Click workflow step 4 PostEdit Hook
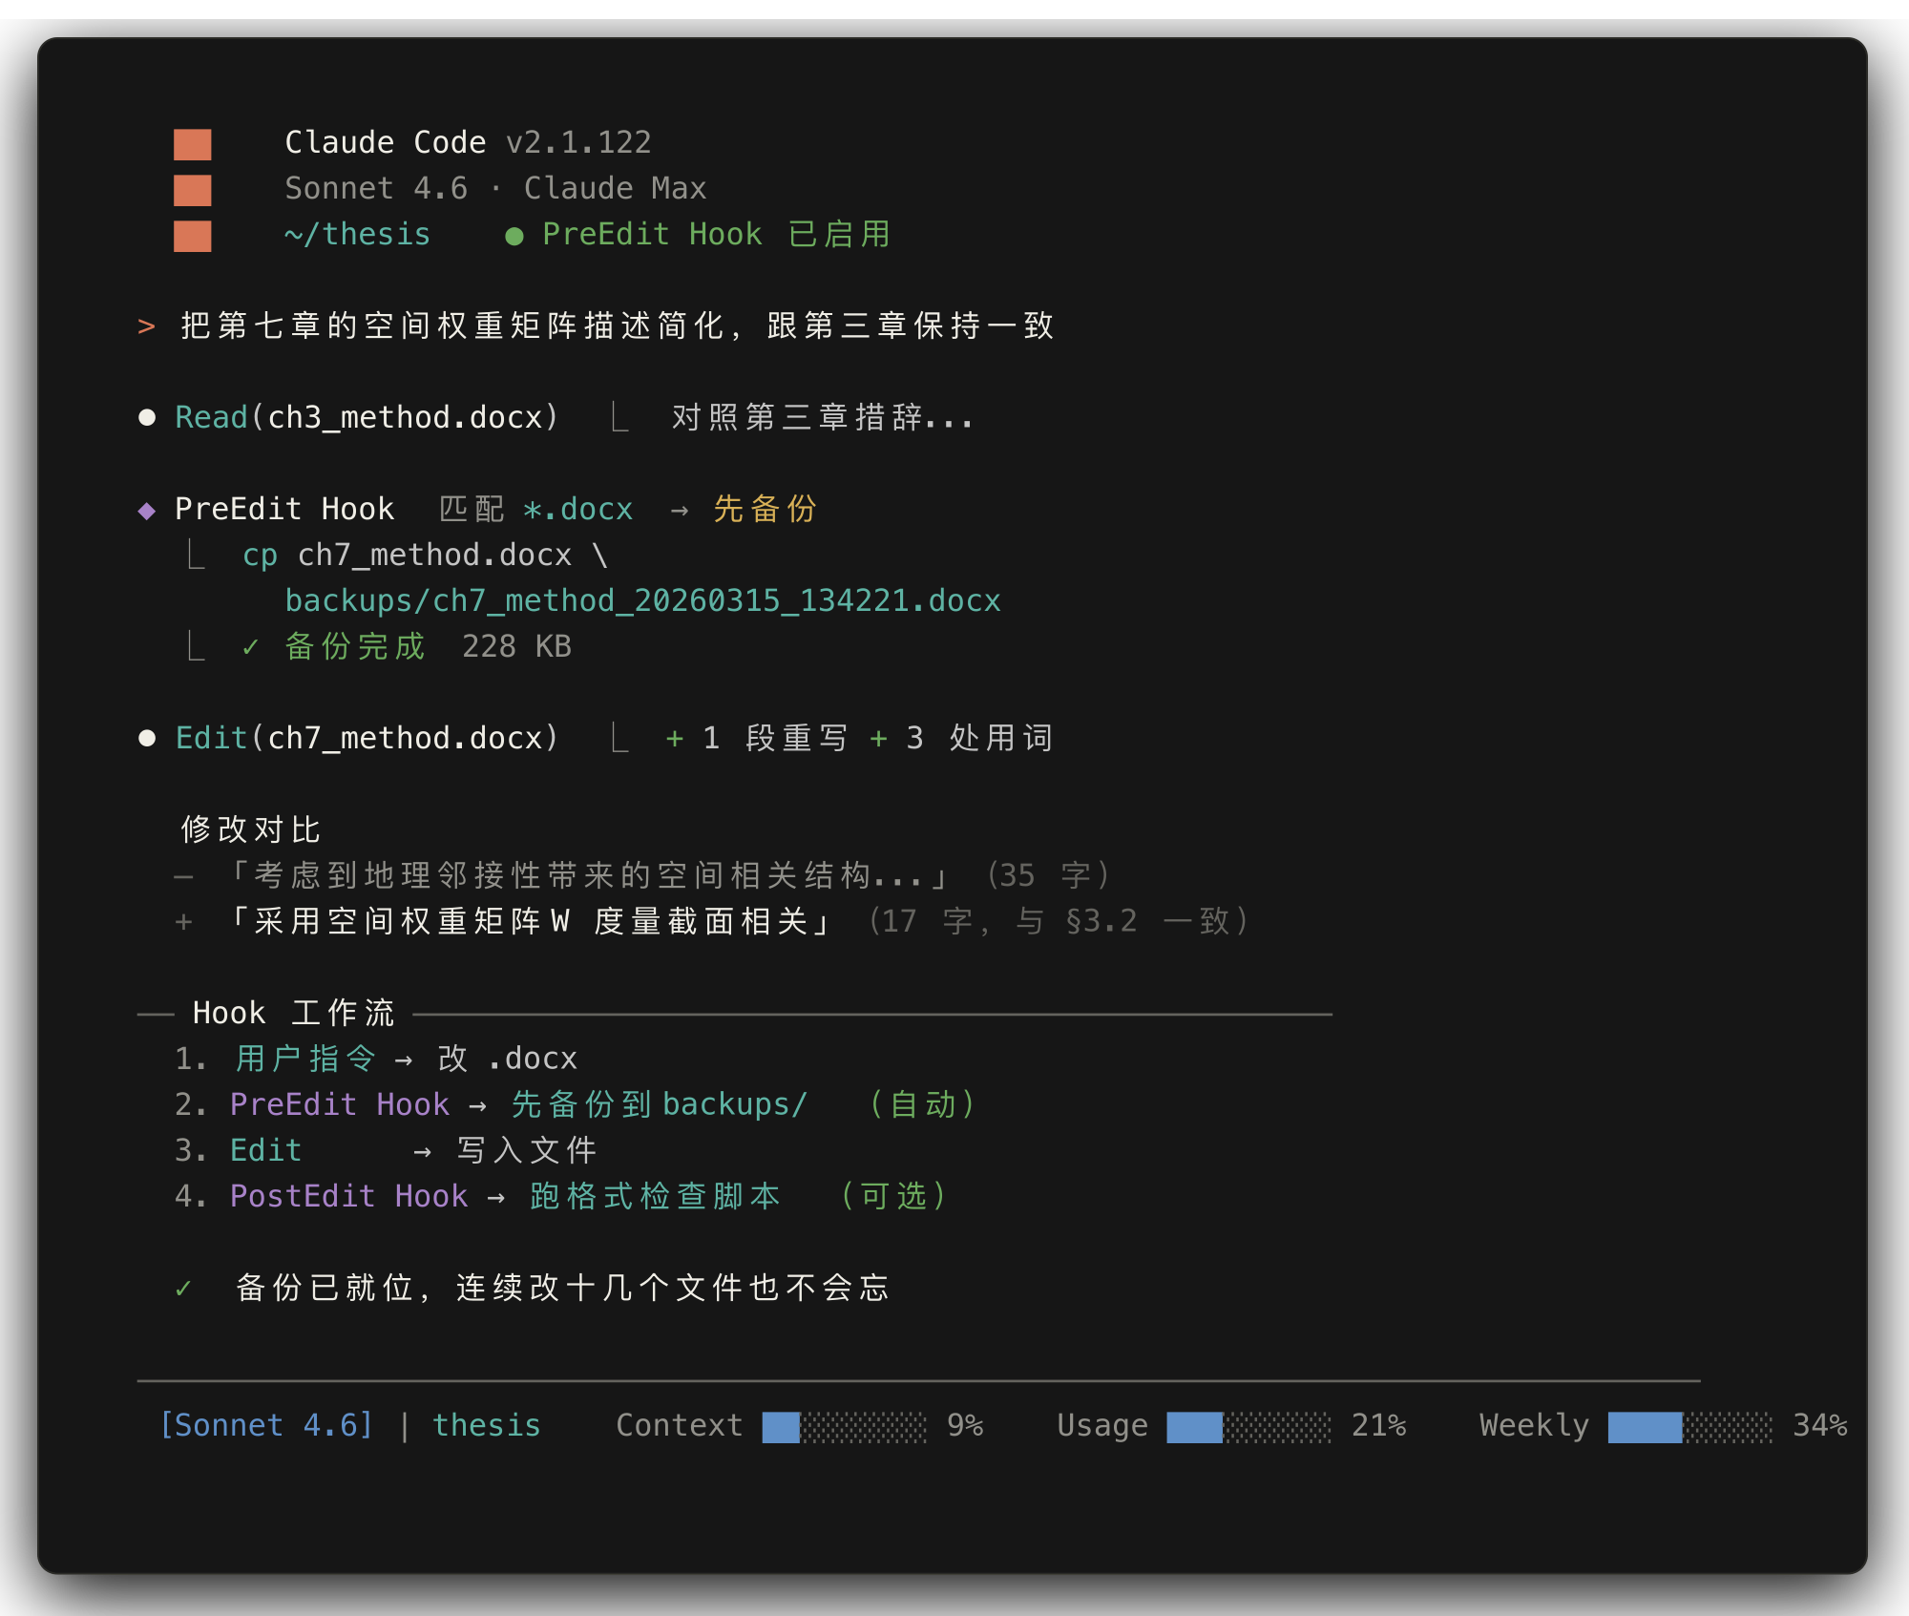 (x=348, y=1196)
